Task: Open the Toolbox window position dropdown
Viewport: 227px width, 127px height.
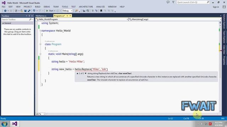Action: [x=27, y=16]
